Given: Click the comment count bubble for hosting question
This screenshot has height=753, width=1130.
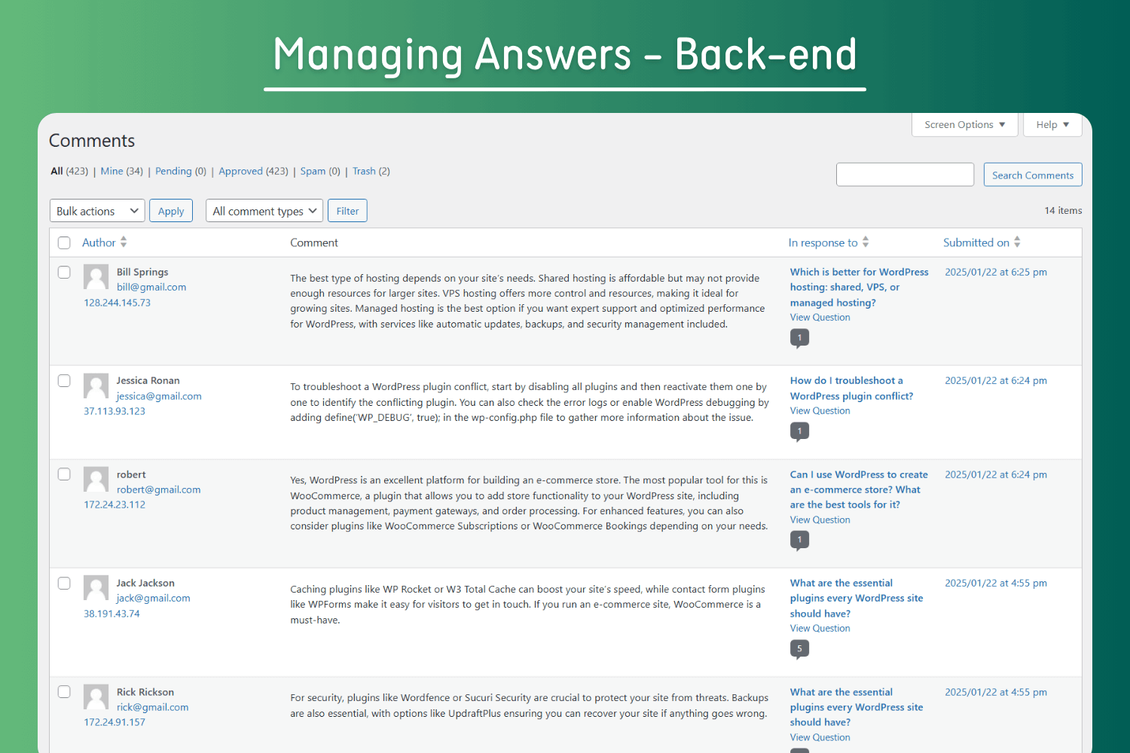Looking at the screenshot, I should pyautogui.click(x=799, y=338).
